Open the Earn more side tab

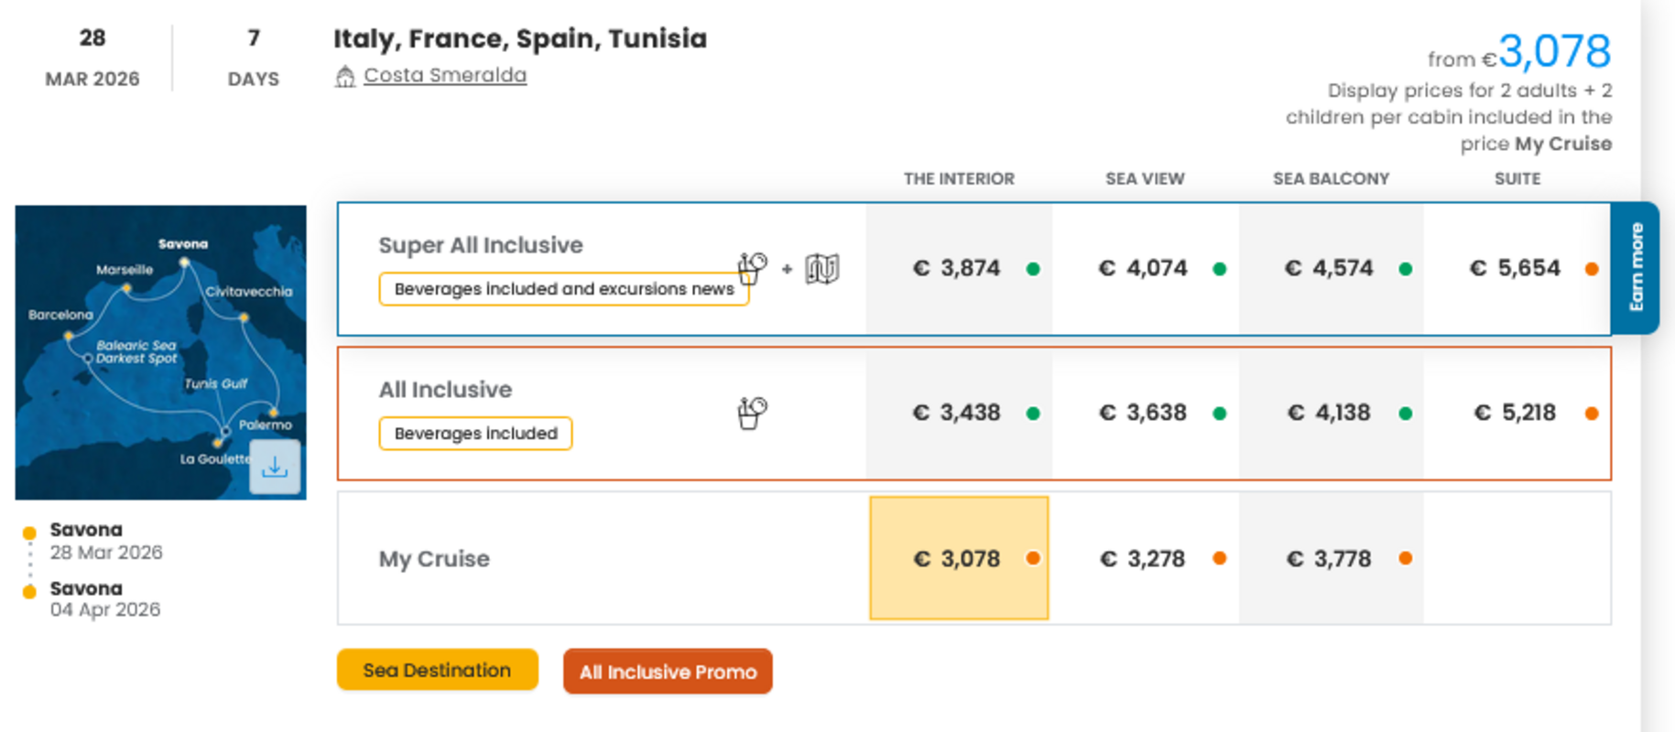1636,267
